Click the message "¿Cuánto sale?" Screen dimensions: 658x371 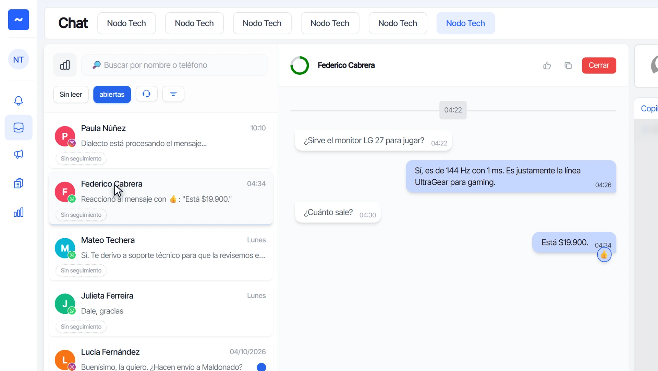click(338, 213)
